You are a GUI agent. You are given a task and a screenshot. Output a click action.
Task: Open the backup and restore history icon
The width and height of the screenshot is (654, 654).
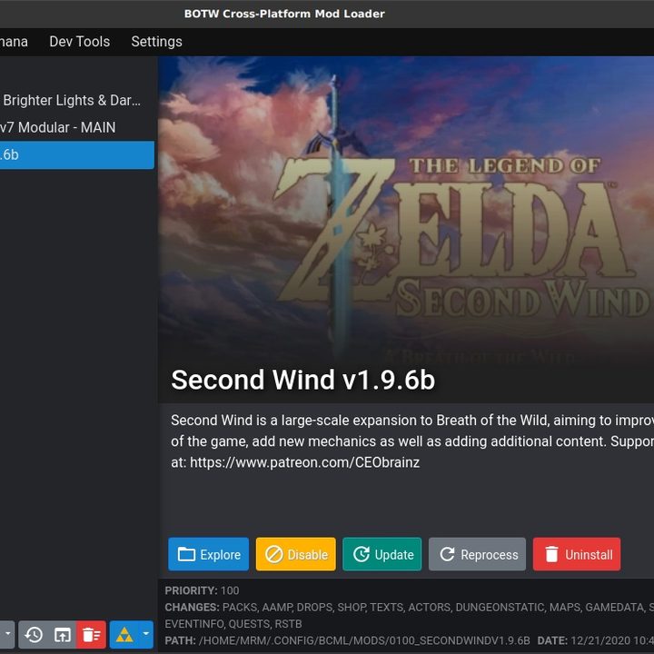click(34, 635)
